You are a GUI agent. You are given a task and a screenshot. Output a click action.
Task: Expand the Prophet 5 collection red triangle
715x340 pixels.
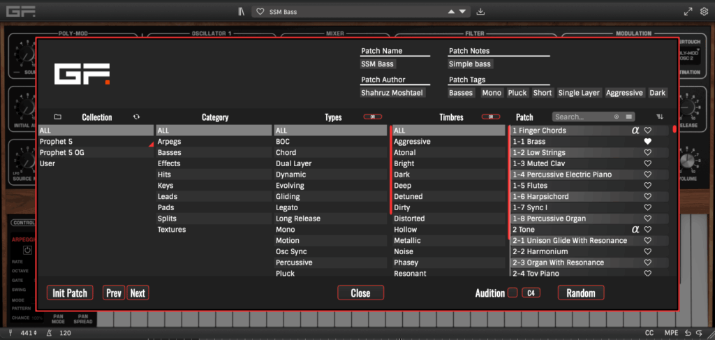pyautogui.click(x=151, y=144)
